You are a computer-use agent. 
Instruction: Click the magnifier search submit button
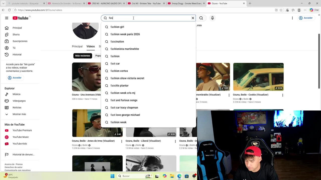201,18
